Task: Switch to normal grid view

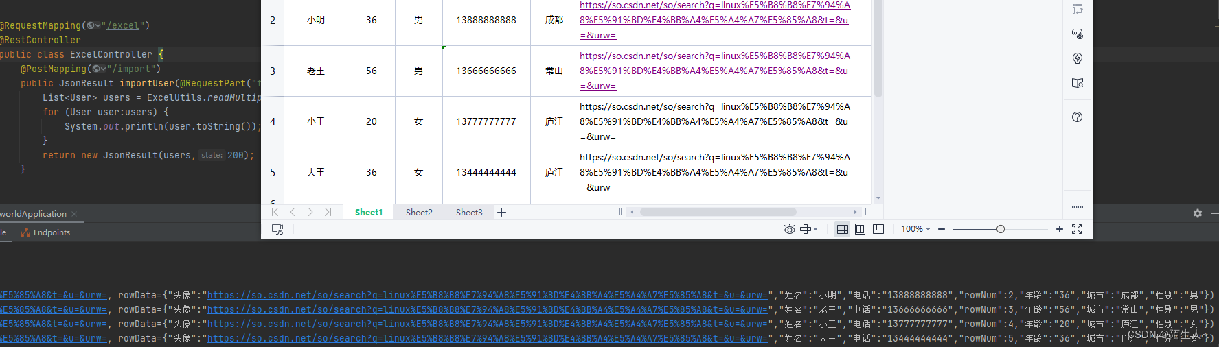Action: tap(842, 229)
